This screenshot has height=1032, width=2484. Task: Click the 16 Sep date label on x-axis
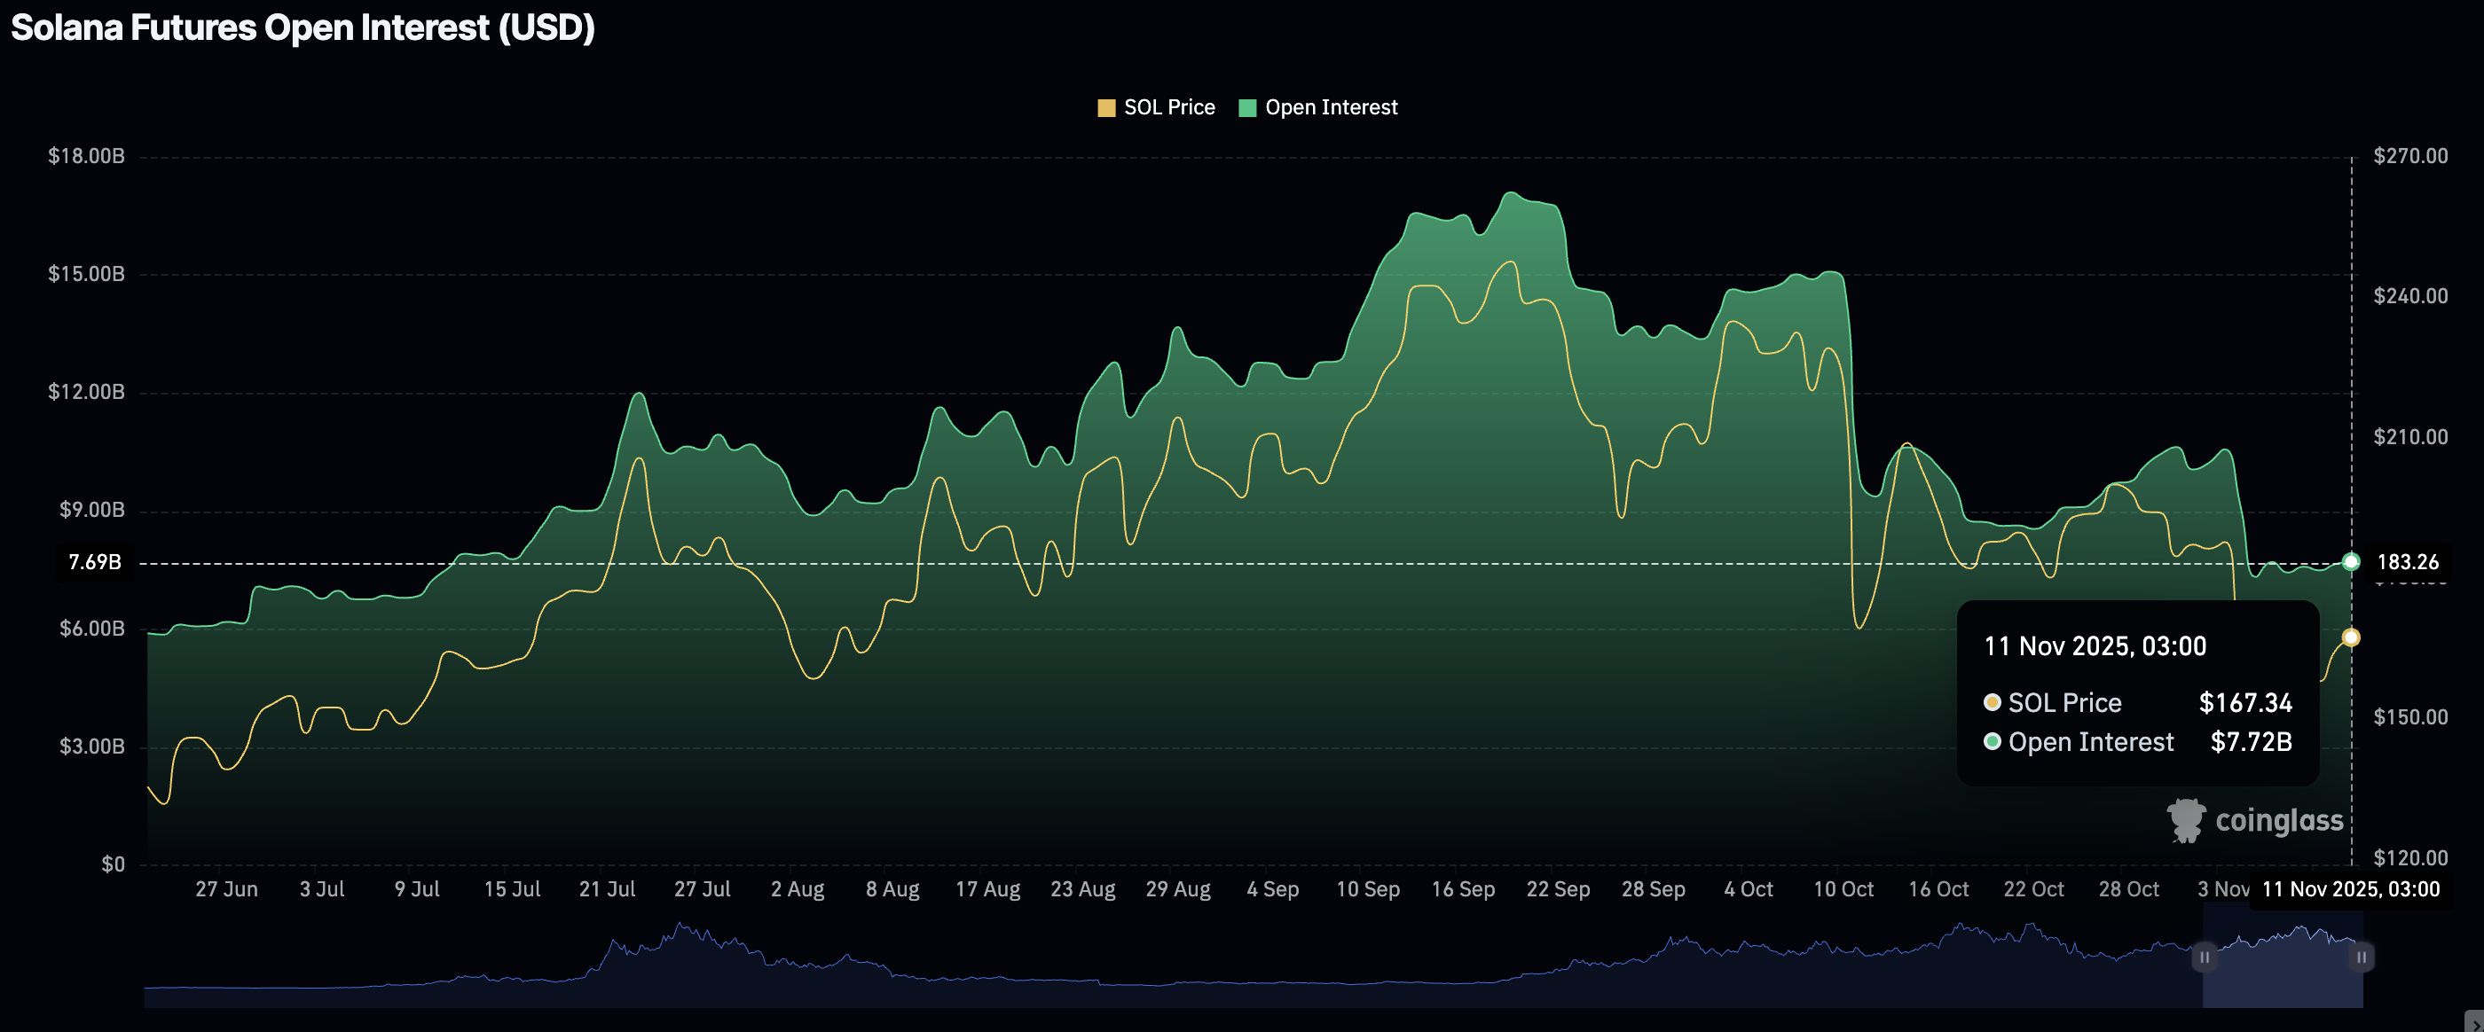point(1463,889)
